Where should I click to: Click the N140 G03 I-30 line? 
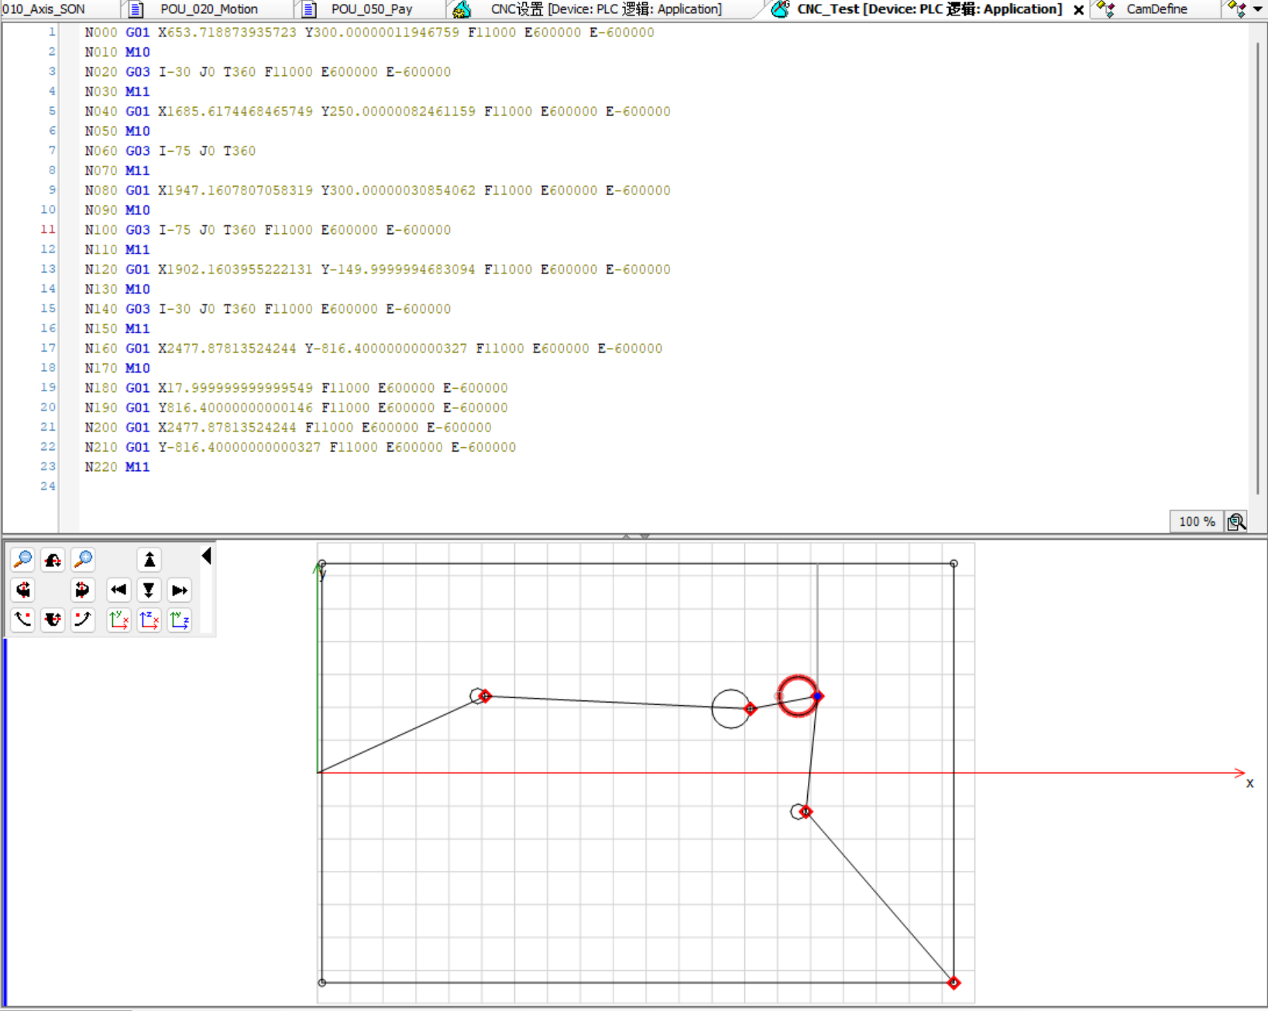267,309
